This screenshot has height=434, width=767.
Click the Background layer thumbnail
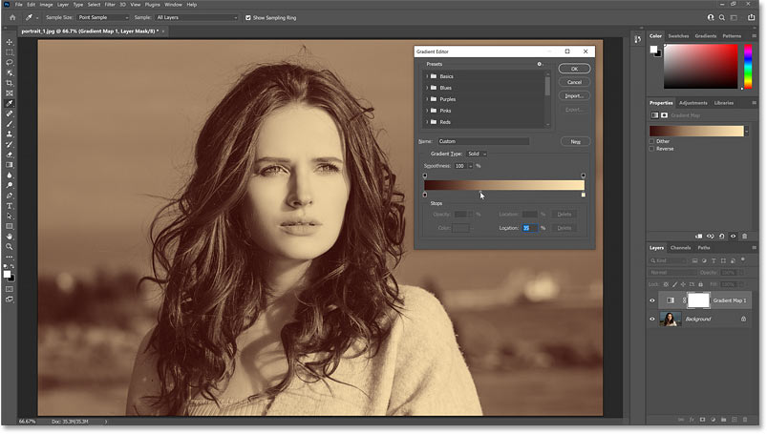pyautogui.click(x=671, y=319)
